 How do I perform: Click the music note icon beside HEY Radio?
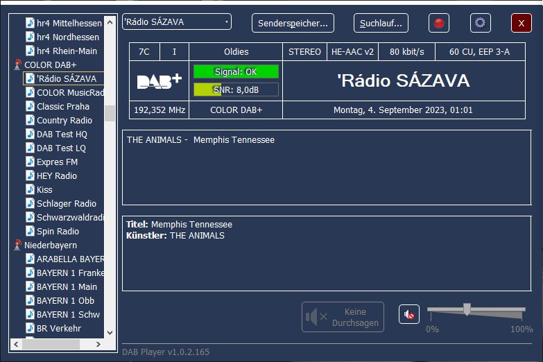pos(30,175)
